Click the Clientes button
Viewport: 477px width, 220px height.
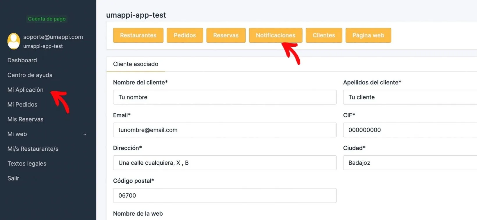tap(324, 35)
